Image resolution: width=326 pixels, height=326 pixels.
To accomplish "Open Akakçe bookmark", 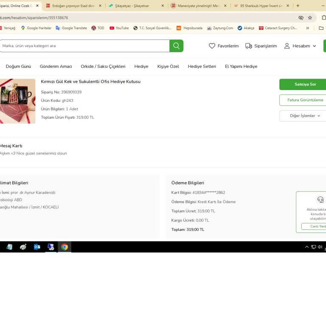I will coord(246,28).
